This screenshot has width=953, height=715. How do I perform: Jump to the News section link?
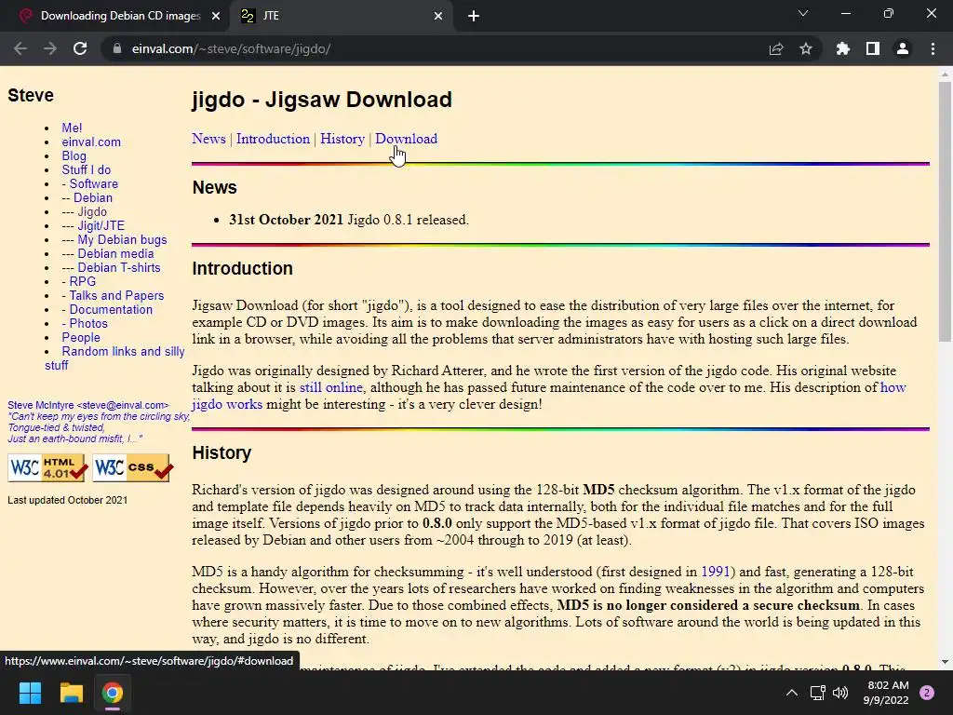208,139
